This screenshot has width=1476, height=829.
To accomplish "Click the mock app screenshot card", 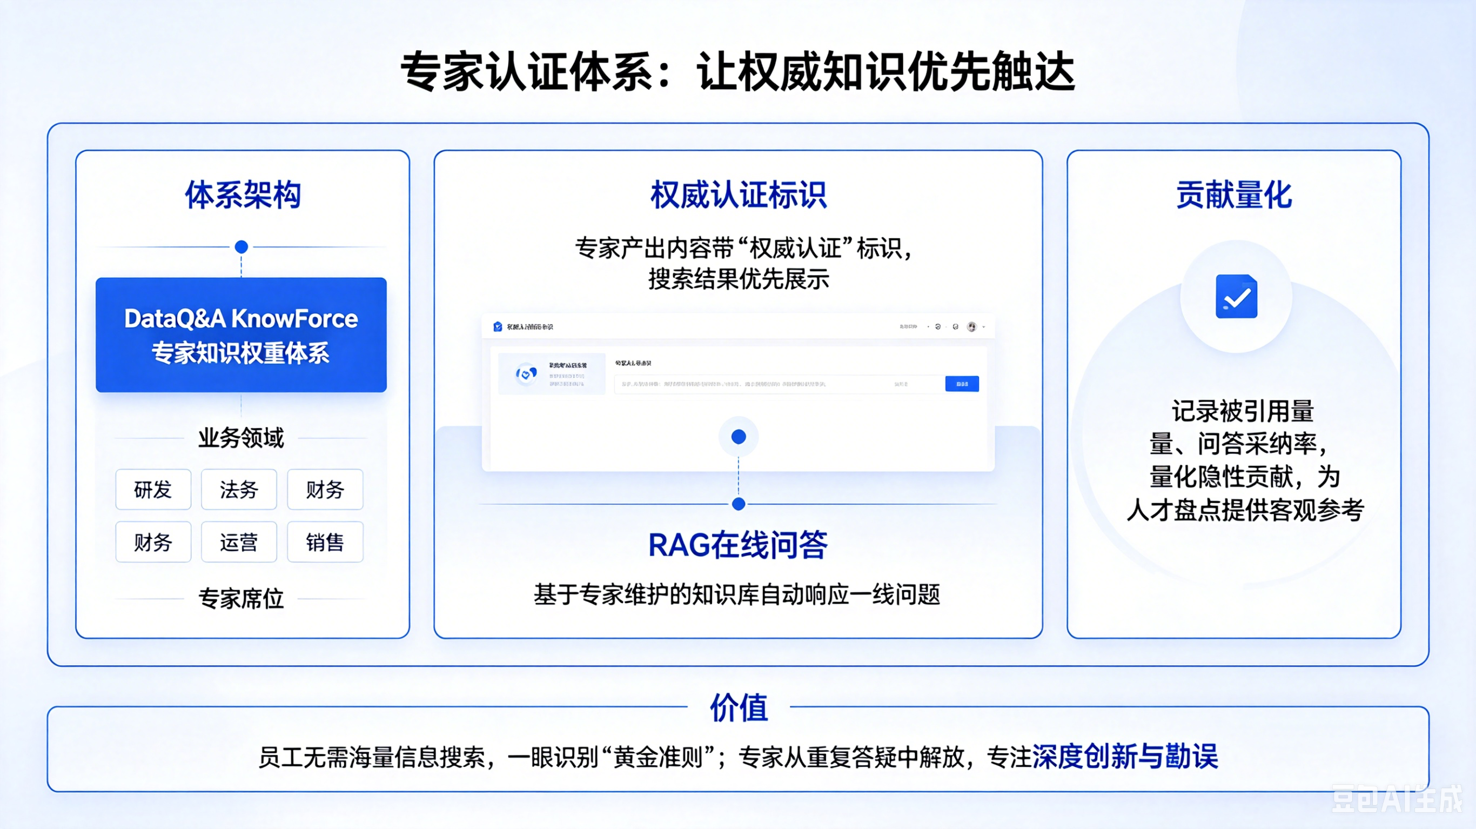I will pyautogui.click(x=738, y=393).
